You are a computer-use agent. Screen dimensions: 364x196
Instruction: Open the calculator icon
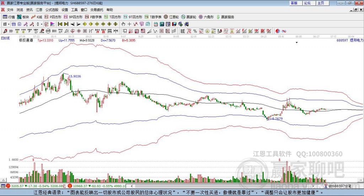(162, 24)
